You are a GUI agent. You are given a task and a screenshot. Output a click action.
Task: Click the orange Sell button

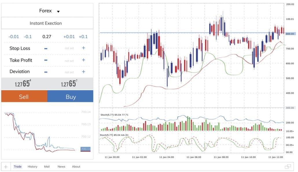(24, 96)
